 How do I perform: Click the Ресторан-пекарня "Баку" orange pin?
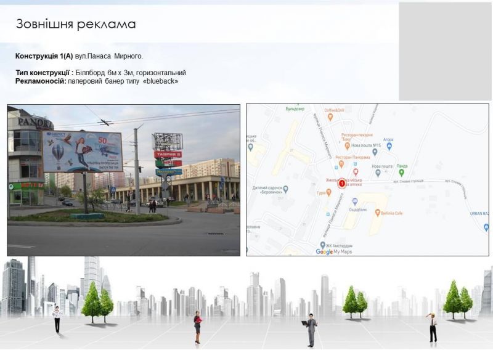click(x=347, y=146)
